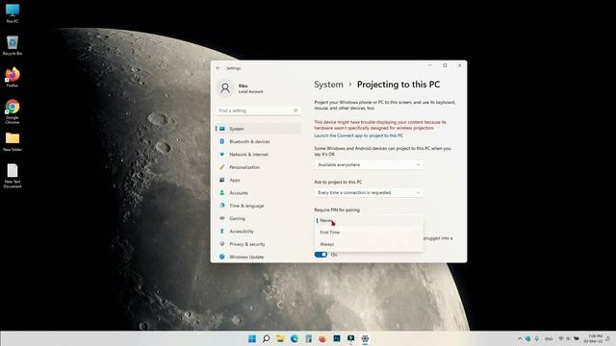This screenshot has height=346, width=616.
Task: Maximize the Settings window
Action: [x=445, y=65]
